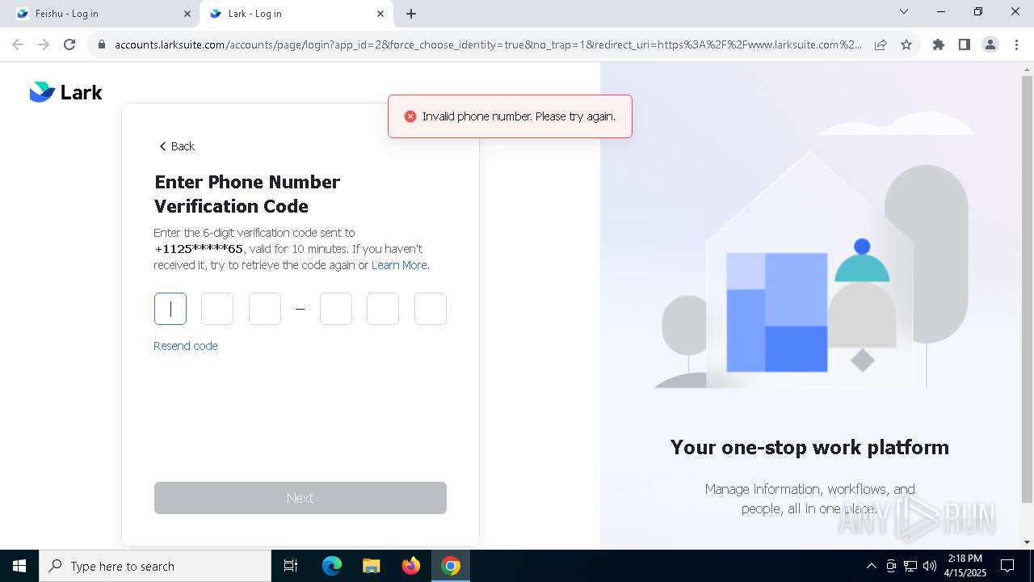1034x582 pixels.
Task: Open a new browser tab
Action: [x=411, y=14]
